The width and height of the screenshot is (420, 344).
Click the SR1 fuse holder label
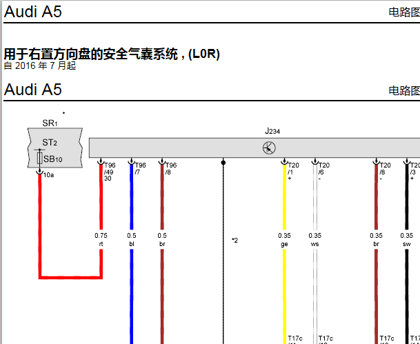click(x=50, y=123)
